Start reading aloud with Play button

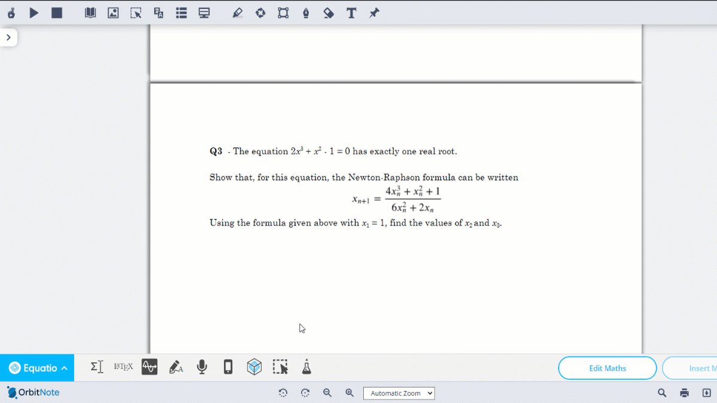pos(34,13)
